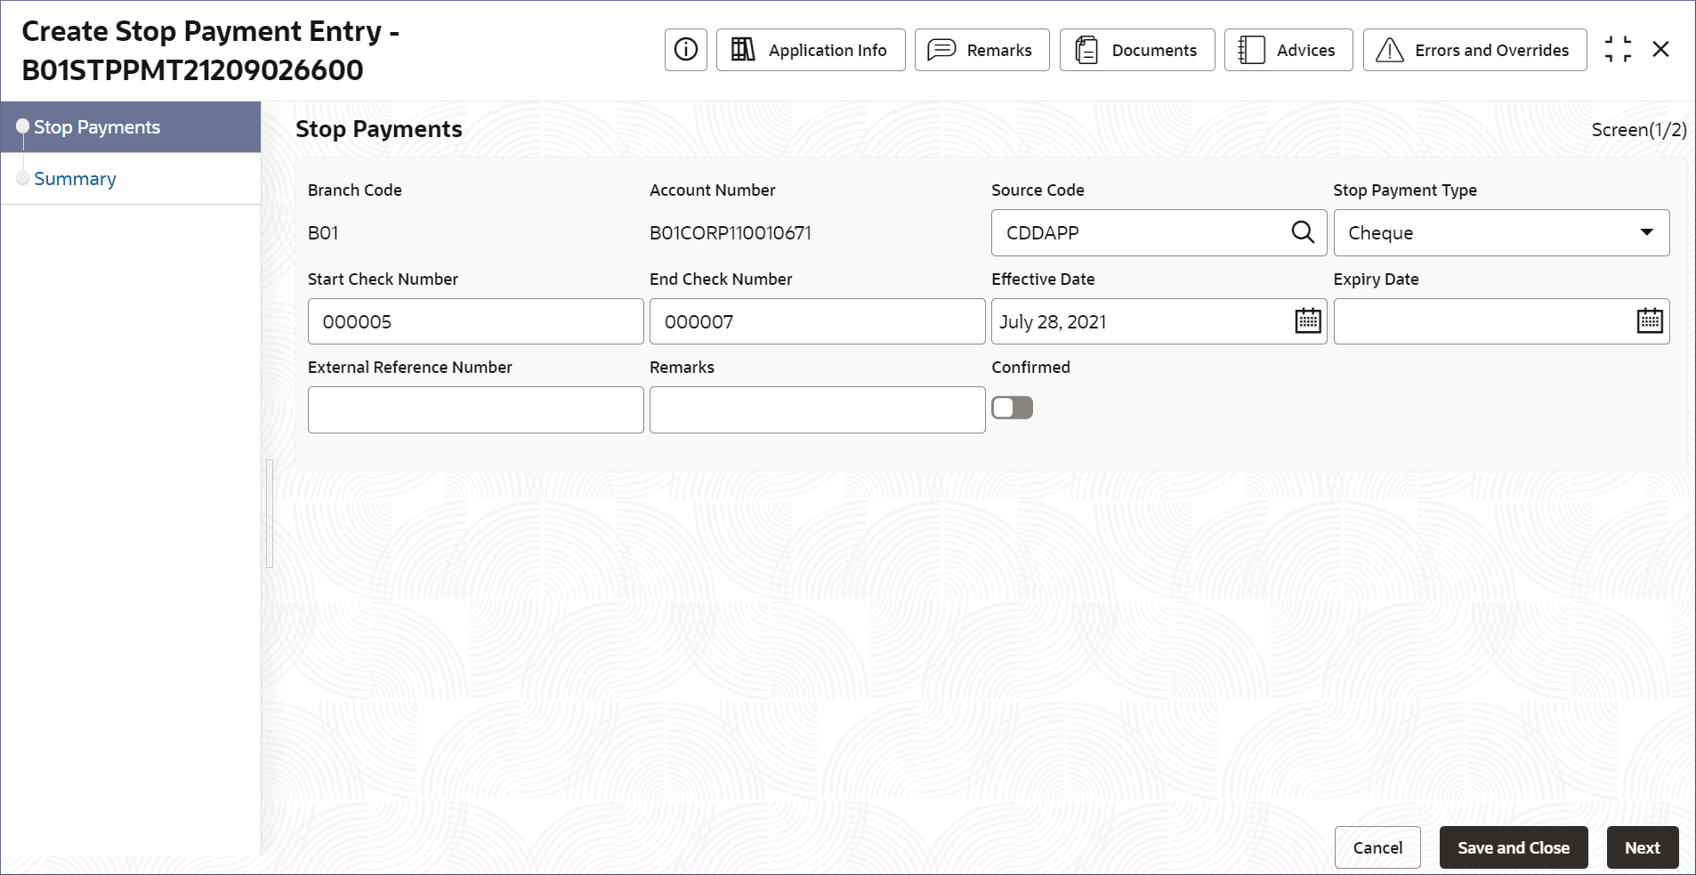Click the External Reference Number field
The height and width of the screenshot is (875, 1696).
point(476,409)
